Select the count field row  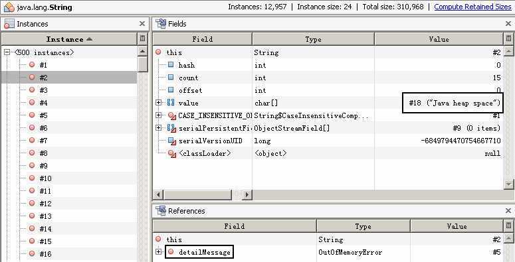tap(328, 78)
